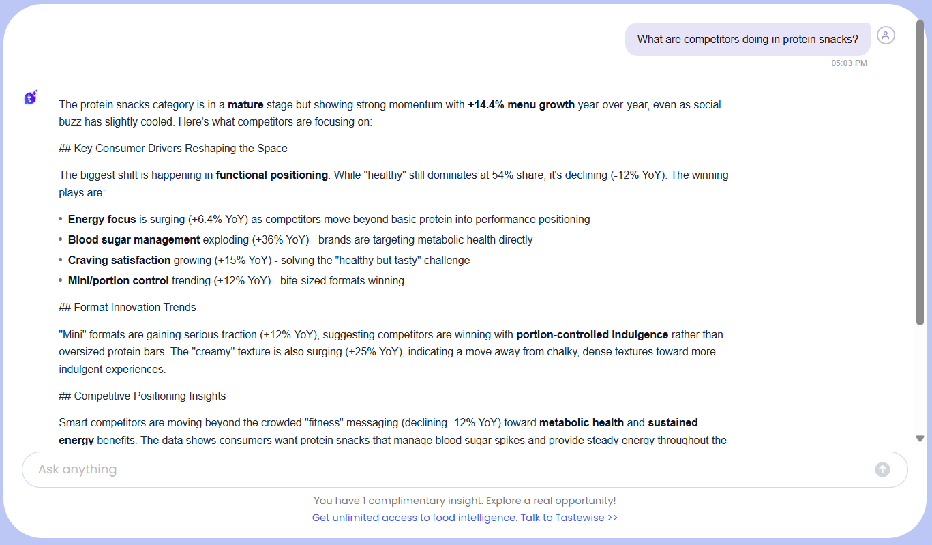Focus the "Ask anything" input field
The height and width of the screenshot is (545, 932).
[450, 469]
